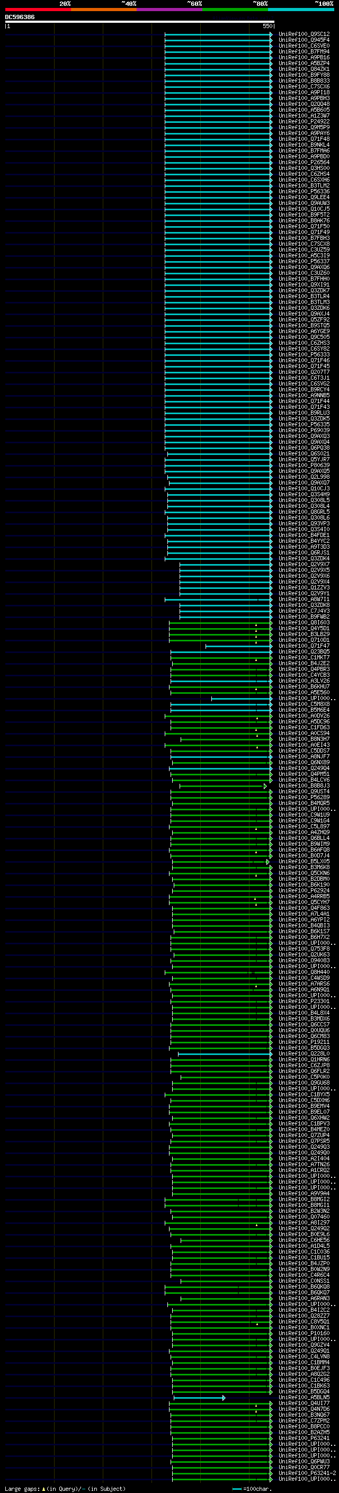Click the white query length ruler bar
339x1493 pixels.
(140, 22)
